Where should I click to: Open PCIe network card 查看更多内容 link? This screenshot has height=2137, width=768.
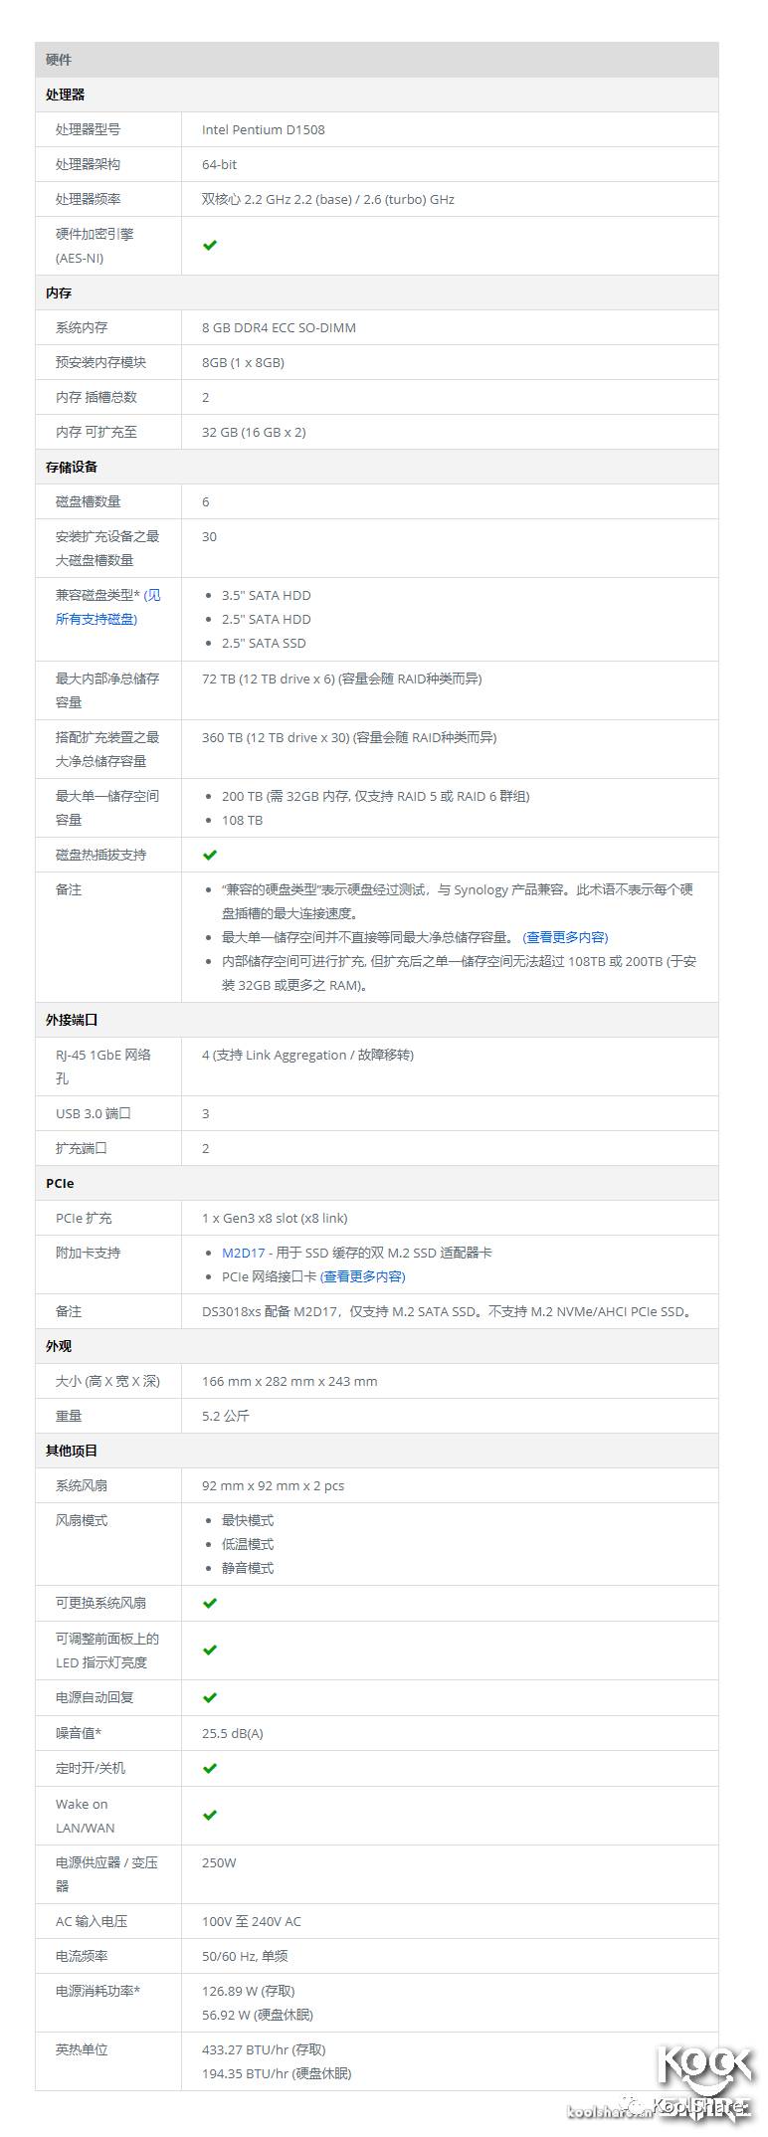pyautogui.click(x=363, y=1277)
